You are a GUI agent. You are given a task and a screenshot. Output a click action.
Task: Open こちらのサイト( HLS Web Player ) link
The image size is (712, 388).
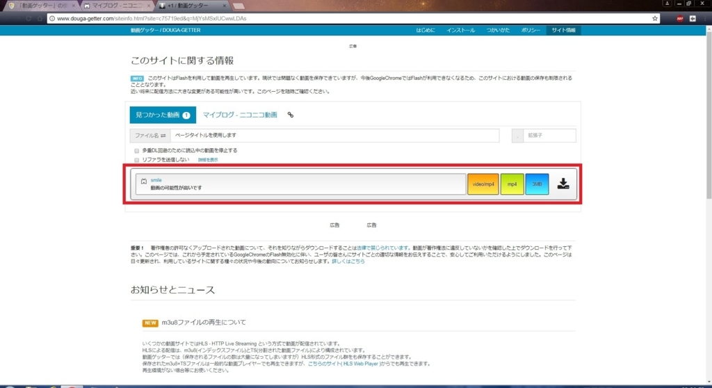point(343,364)
